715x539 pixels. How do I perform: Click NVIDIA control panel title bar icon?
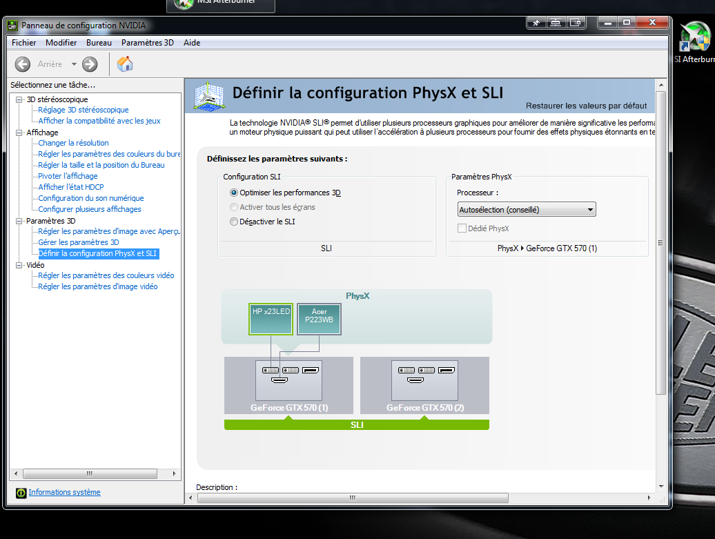pos(12,26)
